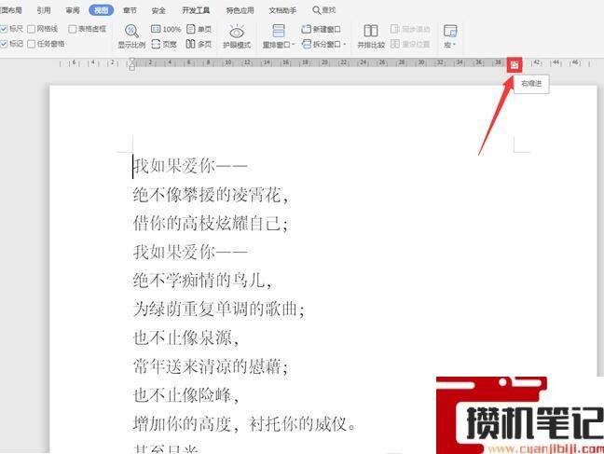Click the 重排窗口 arrange windows icon

click(x=279, y=31)
